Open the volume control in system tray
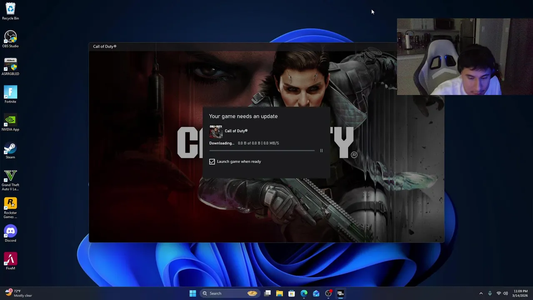The image size is (533, 300). pos(506,293)
